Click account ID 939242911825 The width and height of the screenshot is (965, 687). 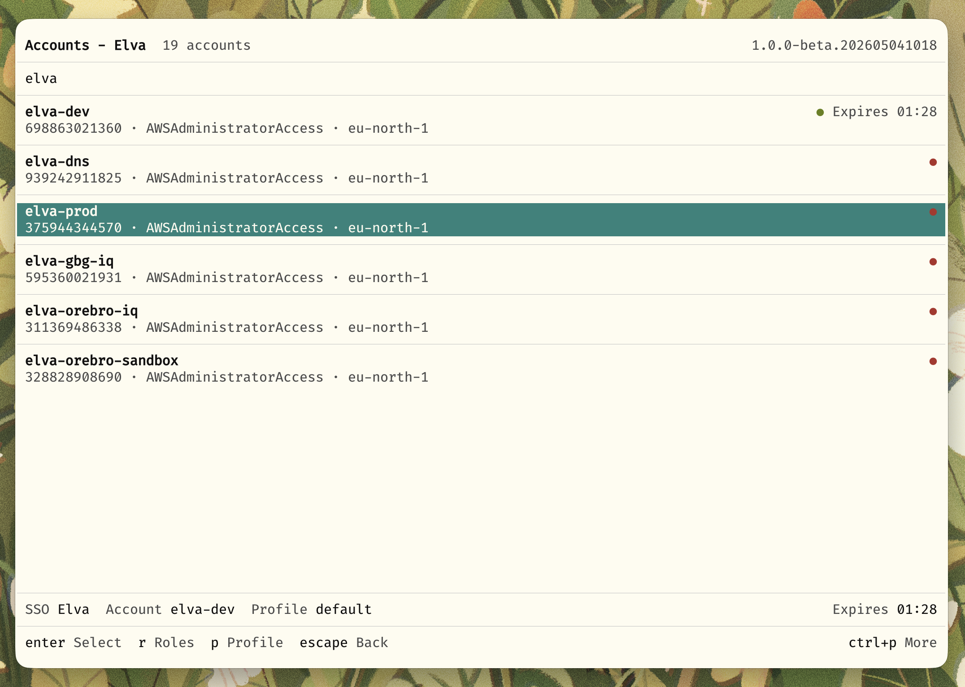pyautogui.click(x=74, y=178)
